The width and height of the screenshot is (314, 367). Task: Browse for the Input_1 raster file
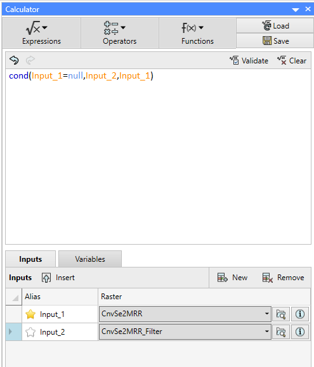[281, 314]
